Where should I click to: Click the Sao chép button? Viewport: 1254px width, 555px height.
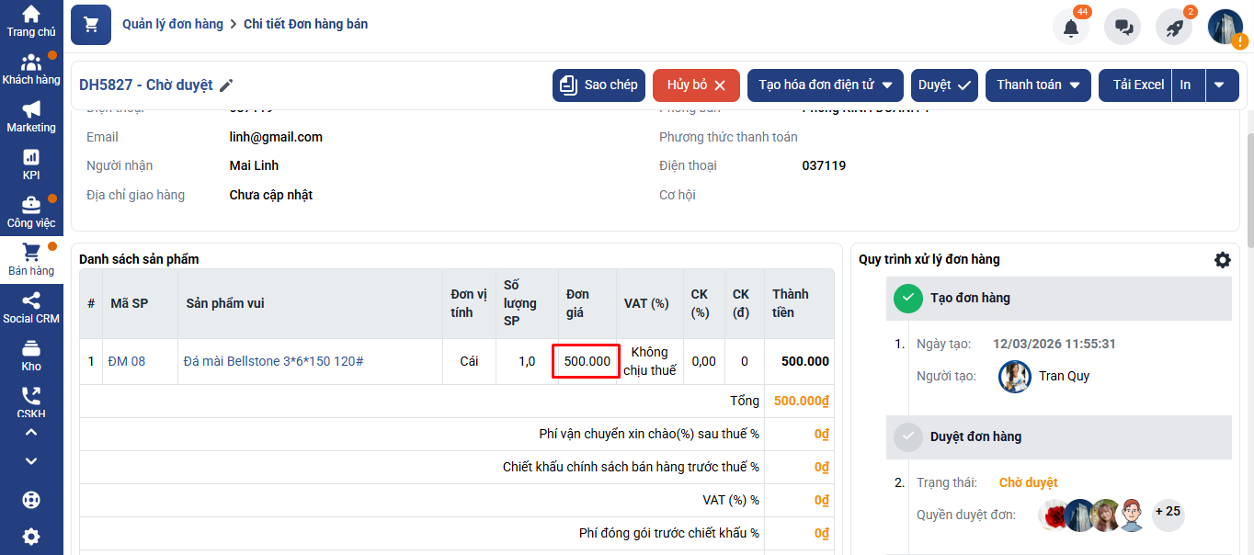[x=598, y=85]
